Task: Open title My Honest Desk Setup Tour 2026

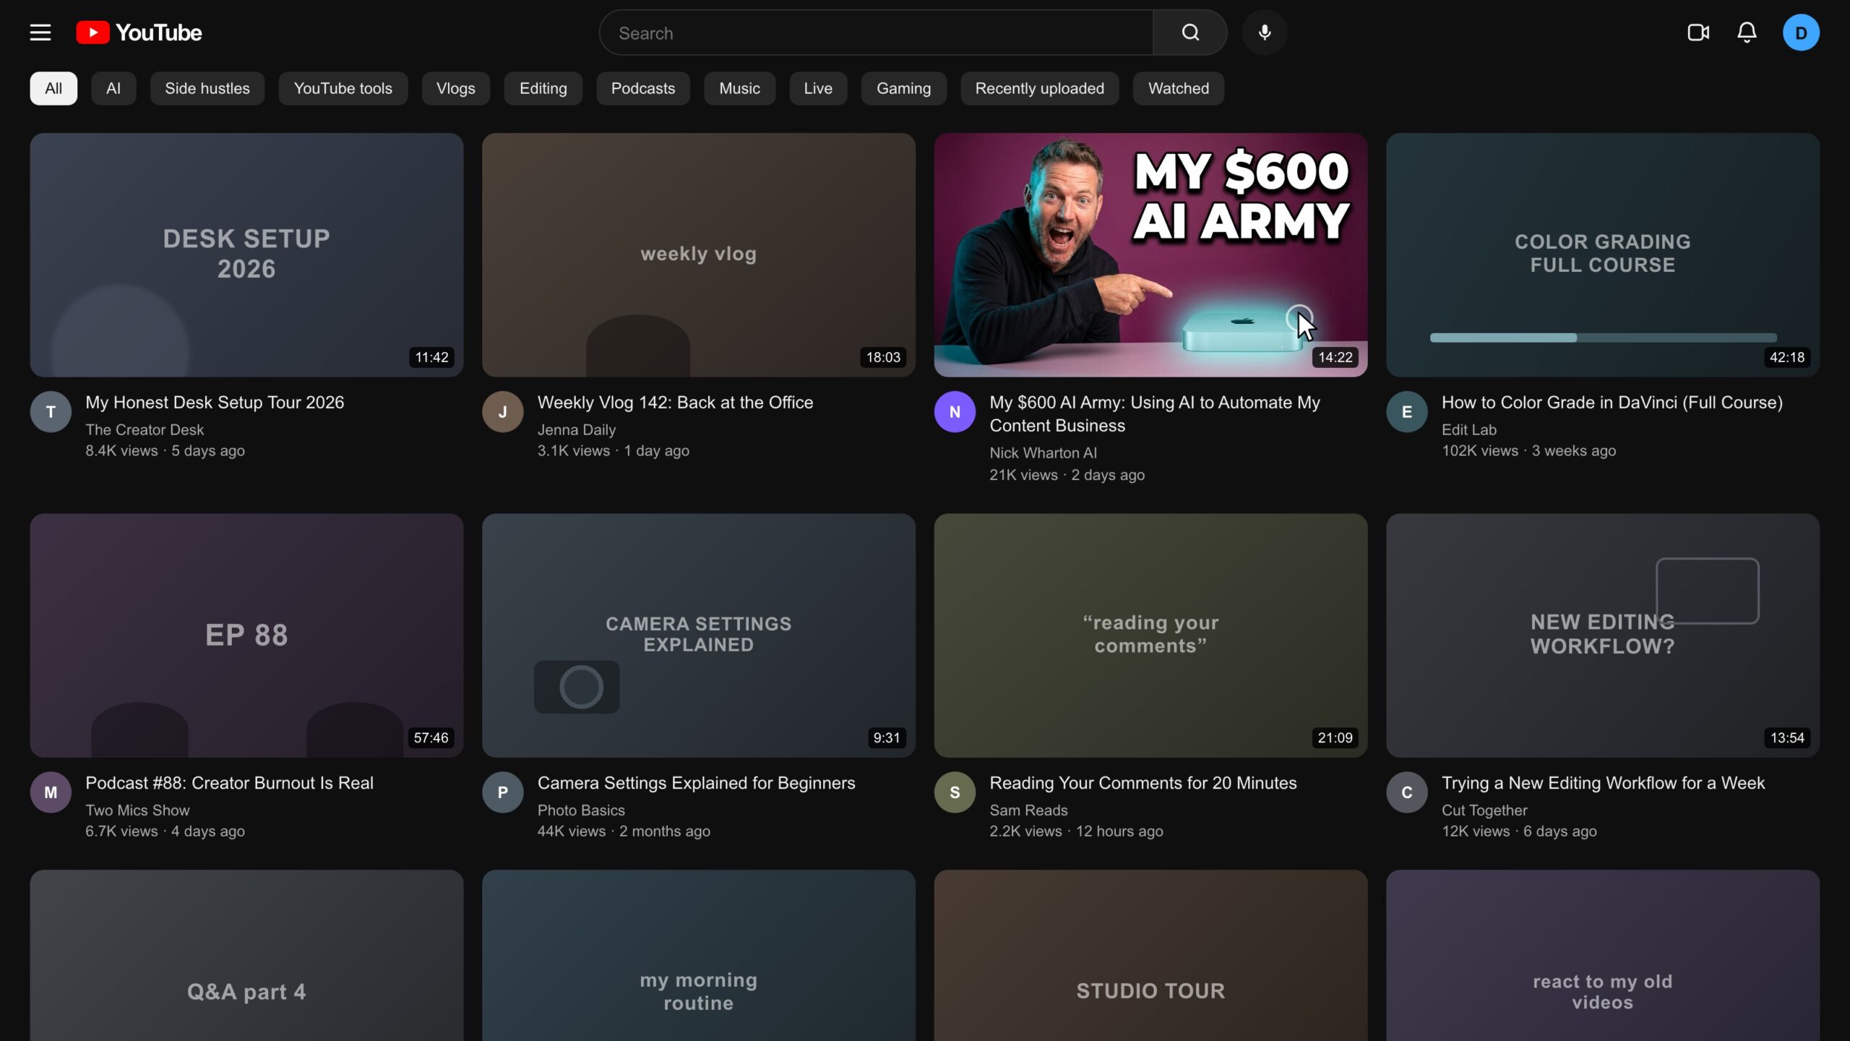Action: click(215, 403)
